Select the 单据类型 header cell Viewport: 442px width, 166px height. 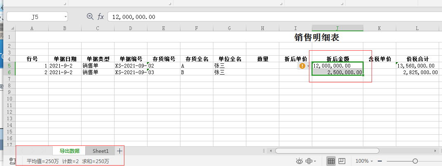coord(98,59)
